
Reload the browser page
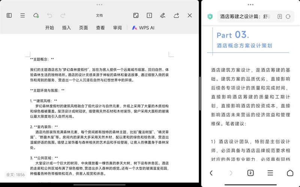[x=288, y=16]
